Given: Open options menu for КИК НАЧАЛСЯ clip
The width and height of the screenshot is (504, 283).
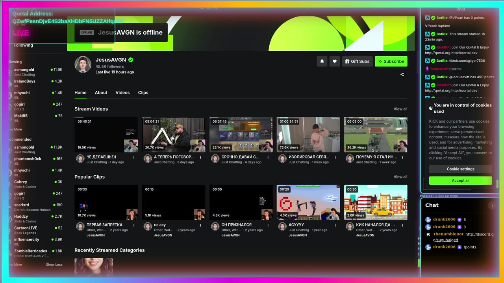Looking at the screenshot, I should [x=402, y=226].
